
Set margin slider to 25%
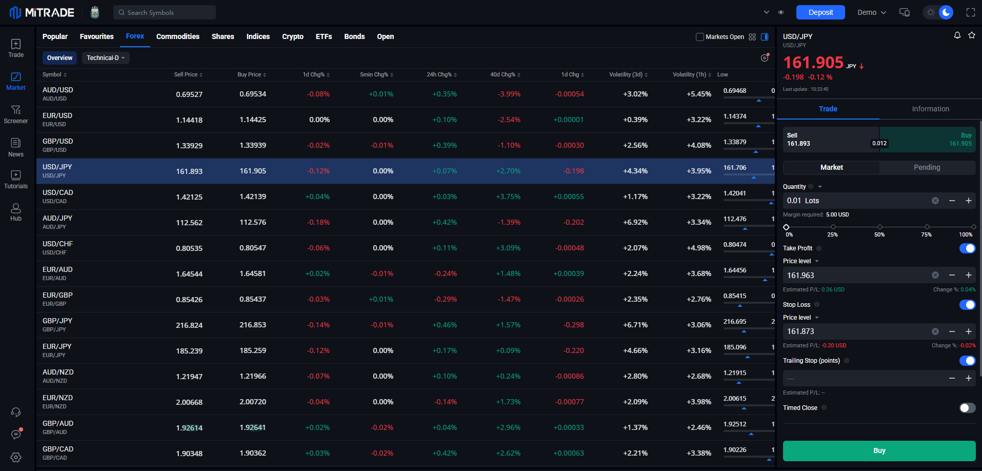(833, 227)
